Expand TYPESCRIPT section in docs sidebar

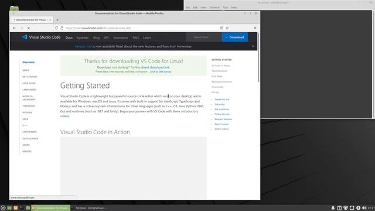point(29,106)
